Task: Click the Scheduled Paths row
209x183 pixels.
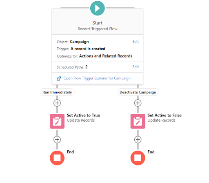Action: coord(98,67)
